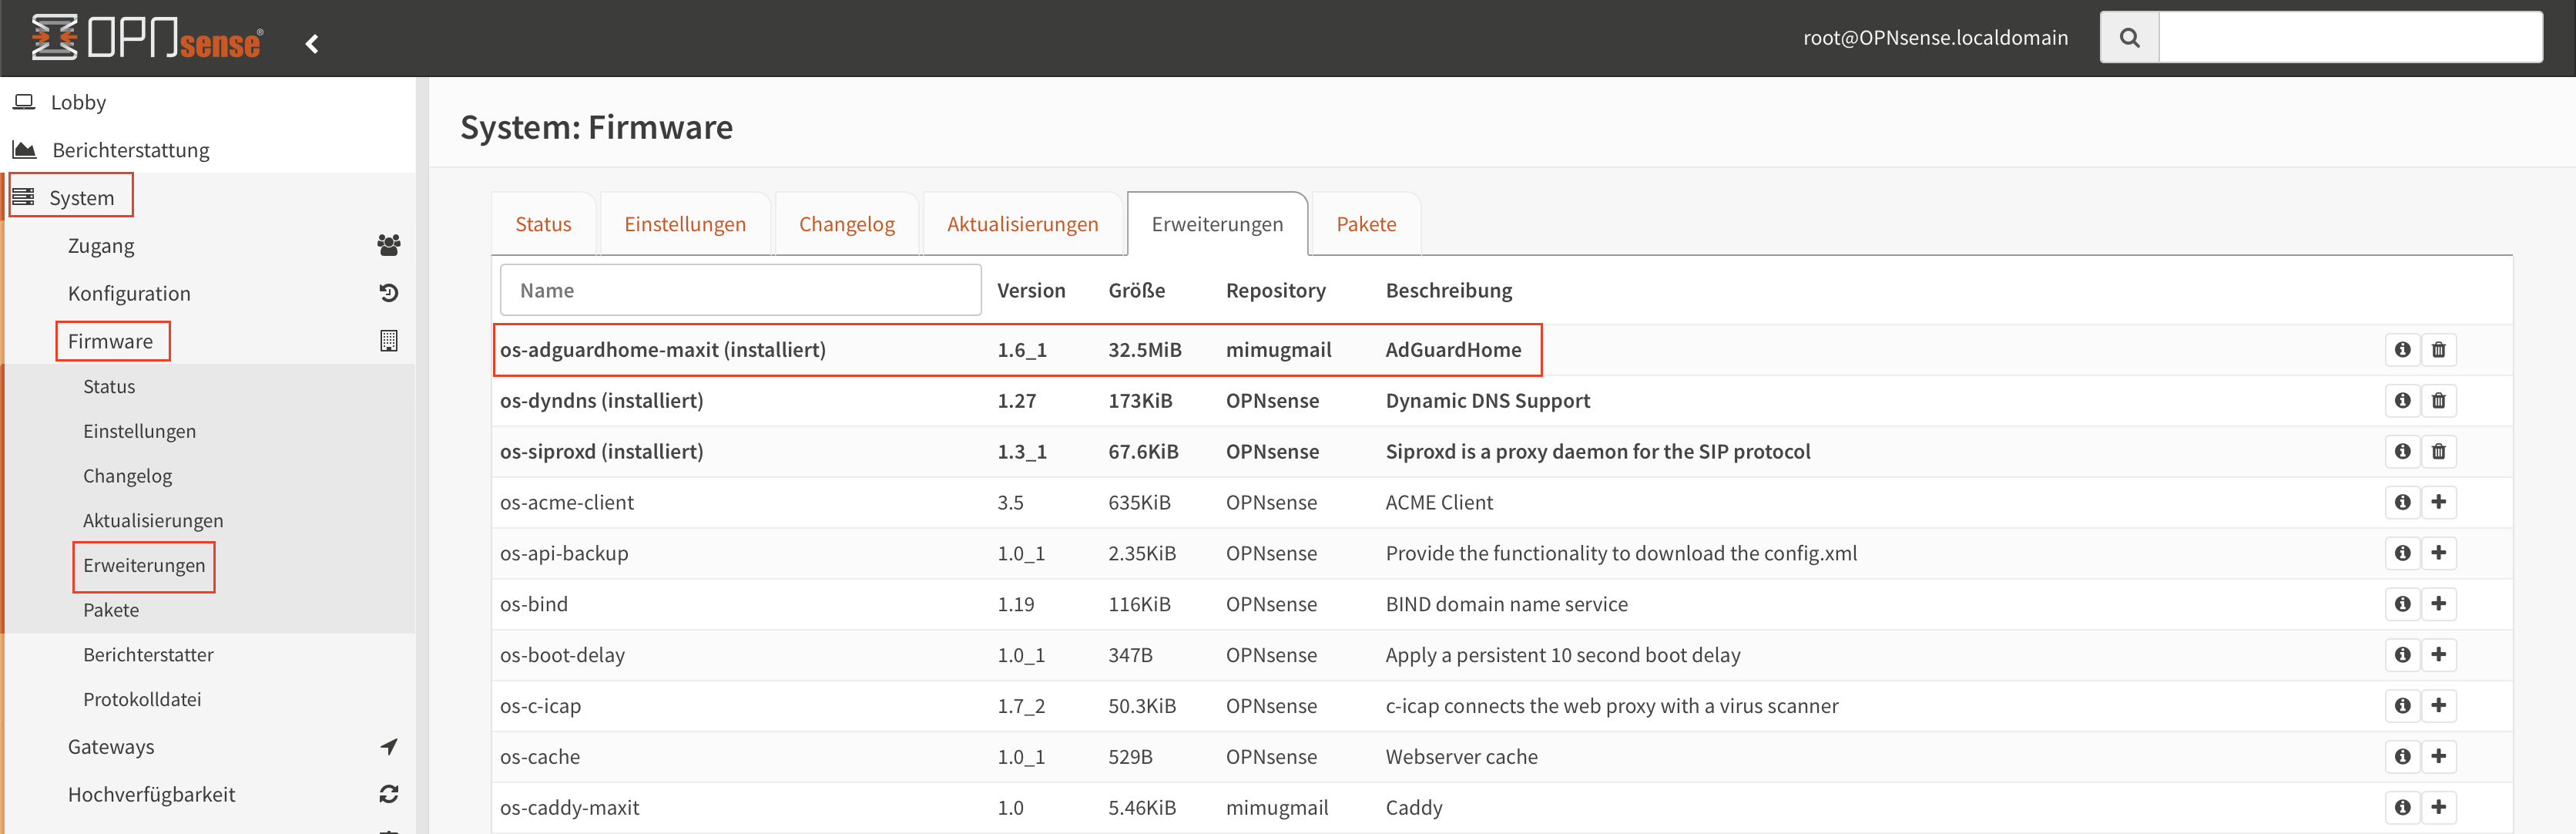
Task: Focus the top search text box
Action: click(x=2349, y=38)
